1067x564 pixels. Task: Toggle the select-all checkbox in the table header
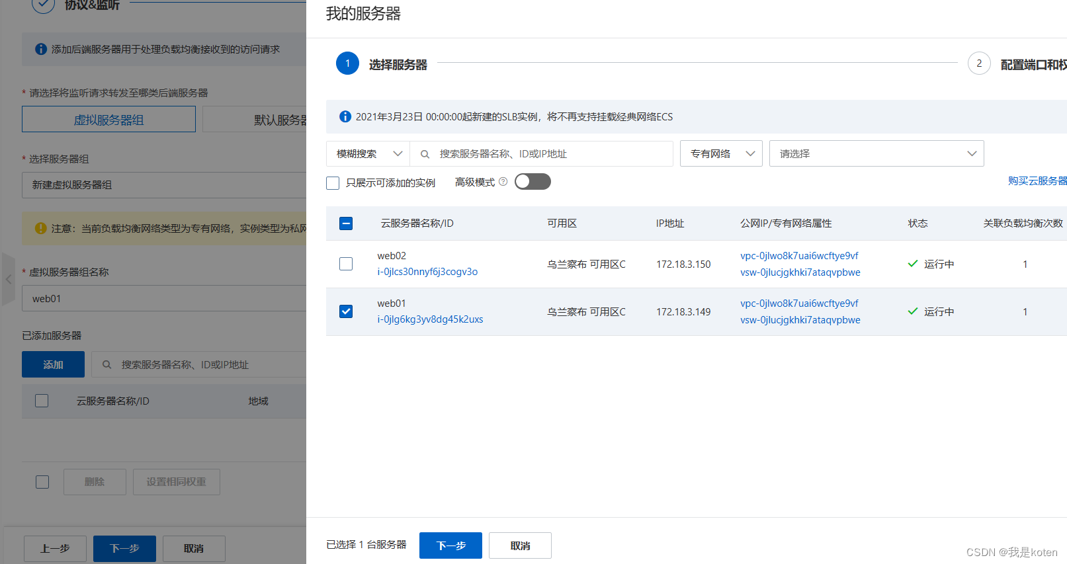tap(346, 223)
